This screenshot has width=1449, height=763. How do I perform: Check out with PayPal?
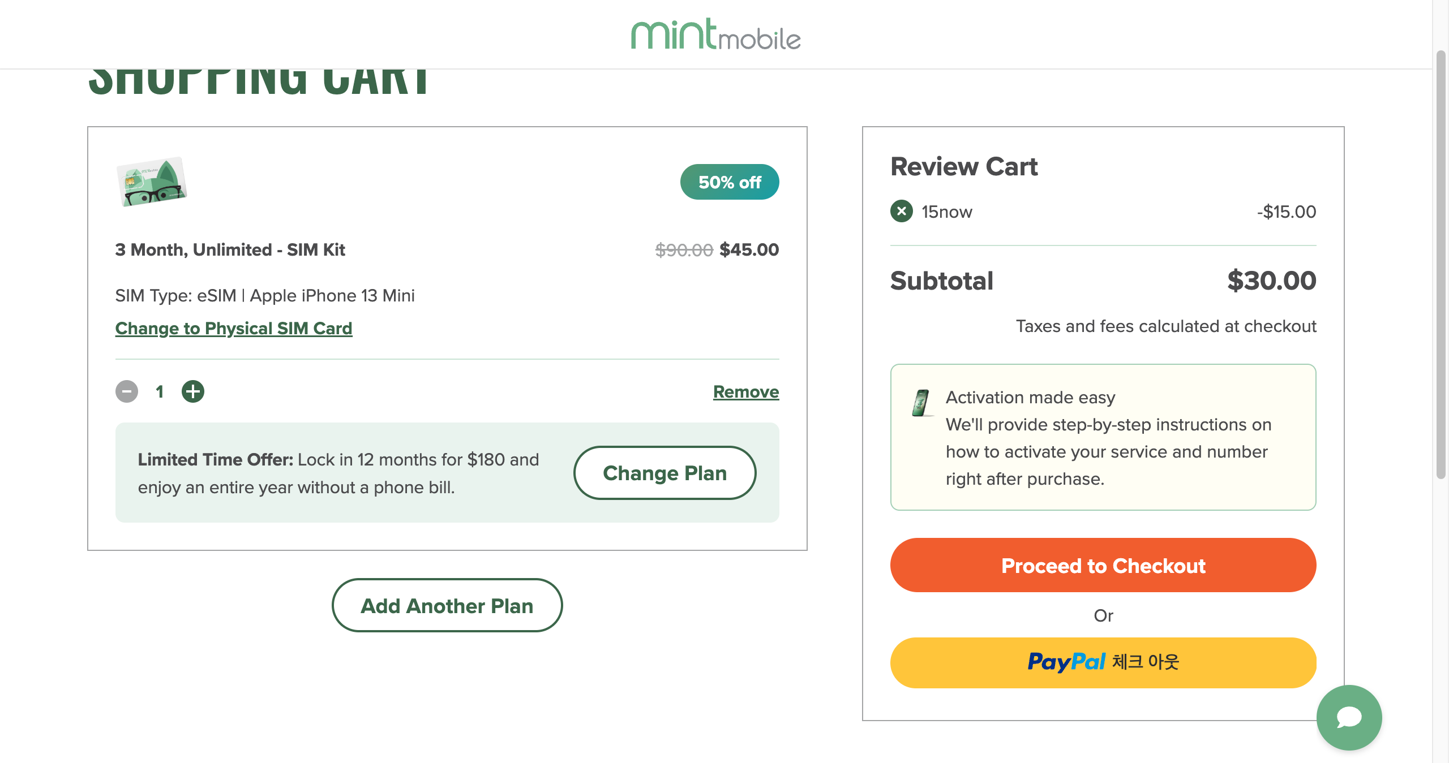[x=1103, y=662]
